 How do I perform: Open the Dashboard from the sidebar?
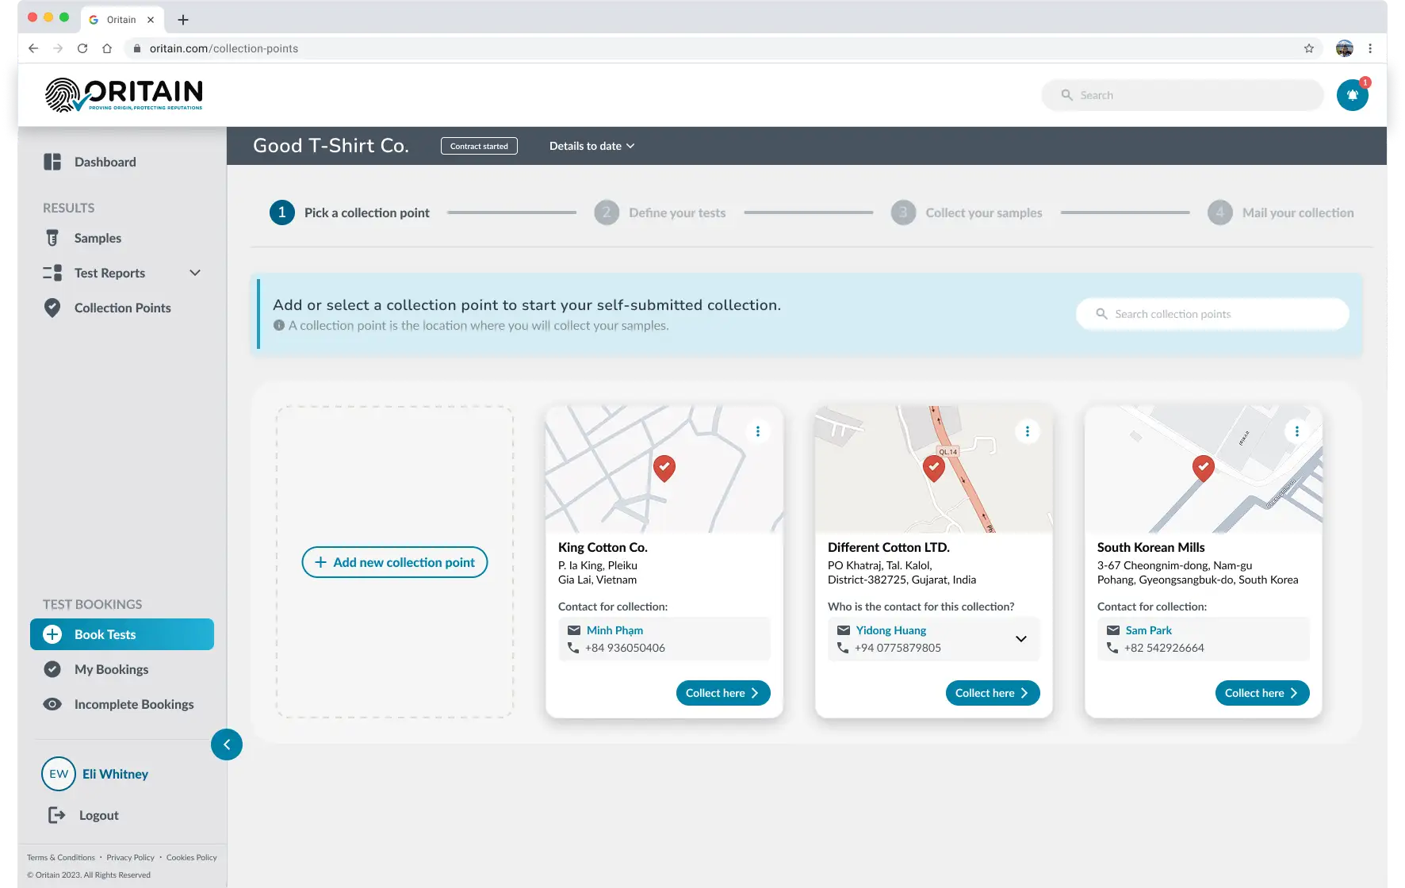point(105,162)
